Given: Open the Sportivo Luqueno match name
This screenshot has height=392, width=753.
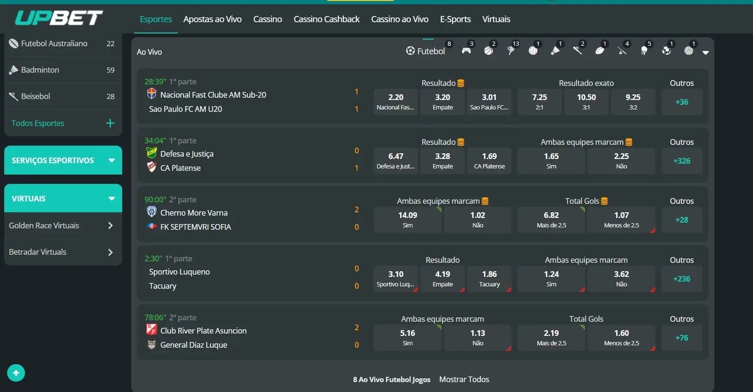Looking at the screenshot, I should click(179, 272).
